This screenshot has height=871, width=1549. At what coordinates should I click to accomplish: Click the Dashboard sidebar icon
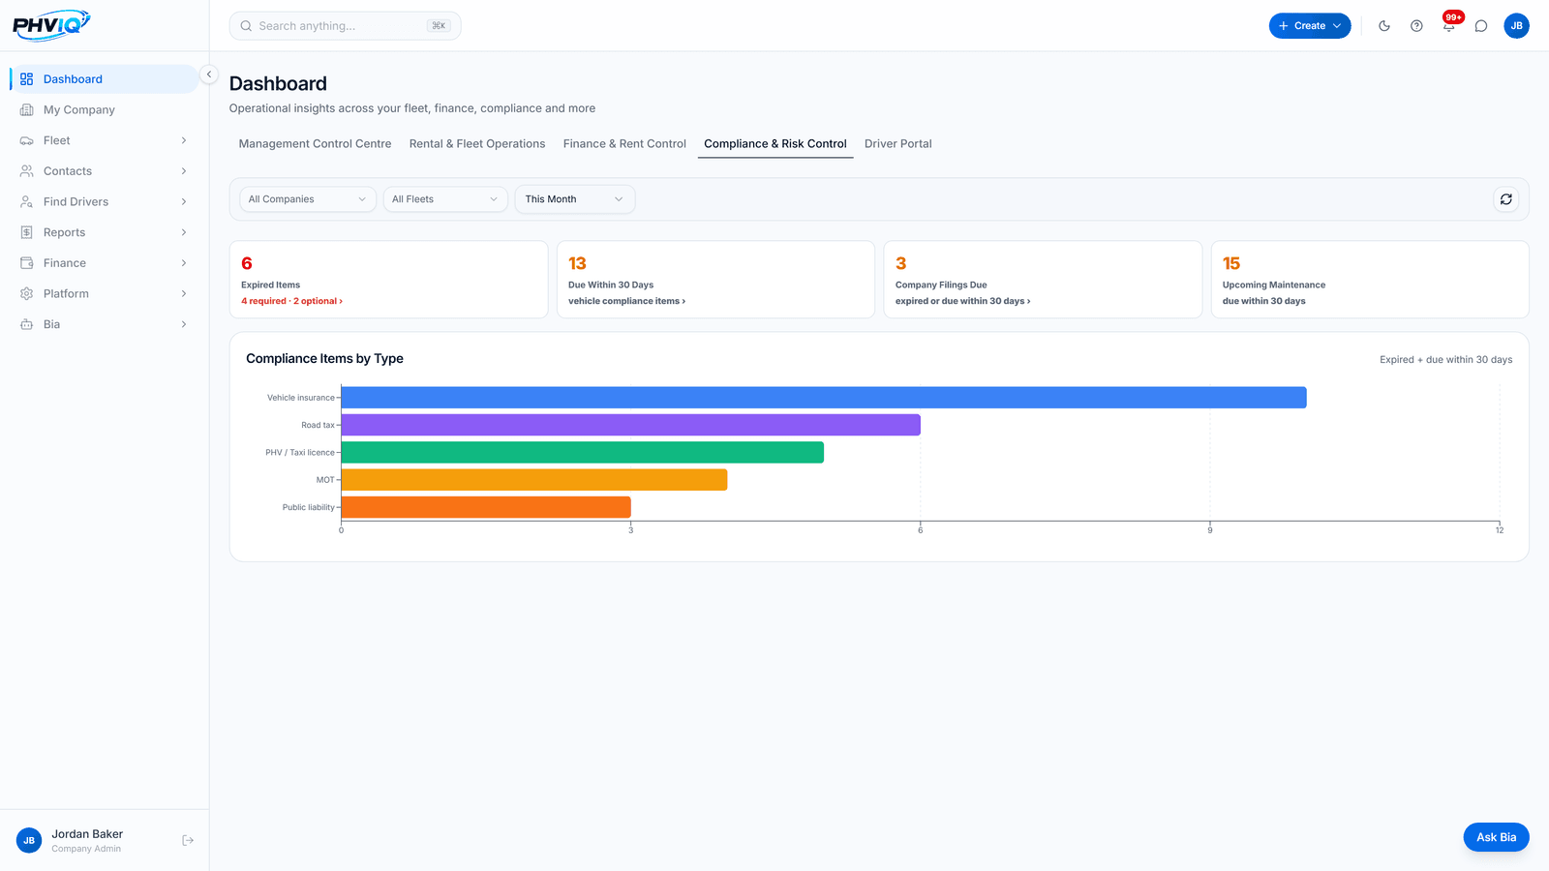[x=27, y=79]
